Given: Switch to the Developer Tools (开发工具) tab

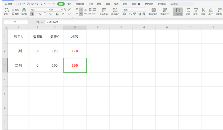Looking at the screenshot, I should [136, 4].
